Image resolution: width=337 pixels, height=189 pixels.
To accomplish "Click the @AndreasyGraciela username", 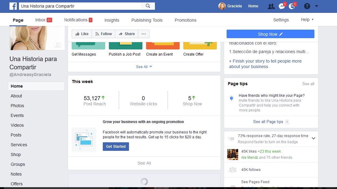I will click(30, 75).
